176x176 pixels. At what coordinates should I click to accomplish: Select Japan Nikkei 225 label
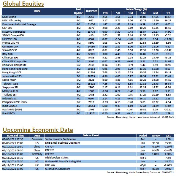(x=12, y=76)
